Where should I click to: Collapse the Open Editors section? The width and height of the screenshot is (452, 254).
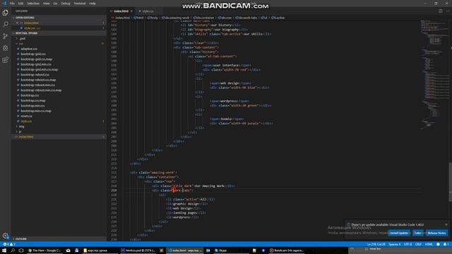click(59, 18)
